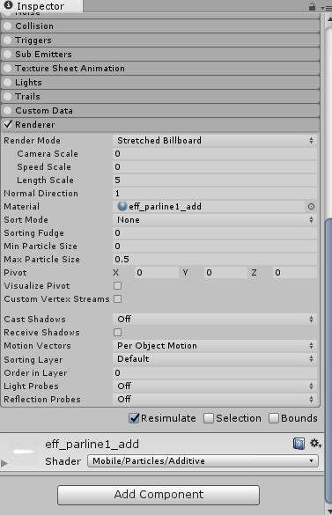The image size is (332, 515).
Task: Open the Shader dropdown Mobile/Particles/Additive
Action: click(x=203, y=460)
